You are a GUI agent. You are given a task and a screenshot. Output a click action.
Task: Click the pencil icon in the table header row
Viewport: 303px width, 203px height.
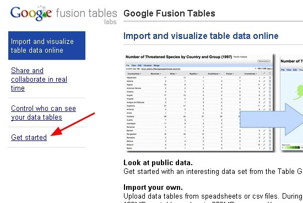click(264, 74)
